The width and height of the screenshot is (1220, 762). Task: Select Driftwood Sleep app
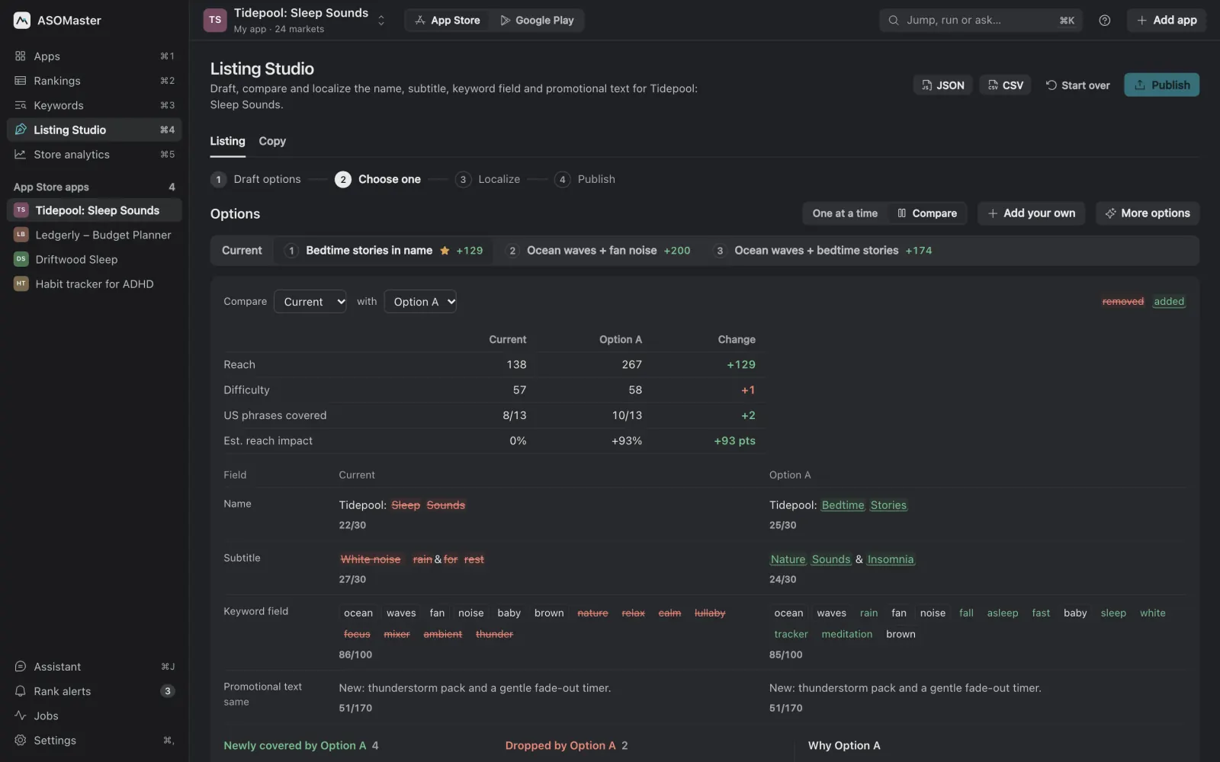coord(95,259)
